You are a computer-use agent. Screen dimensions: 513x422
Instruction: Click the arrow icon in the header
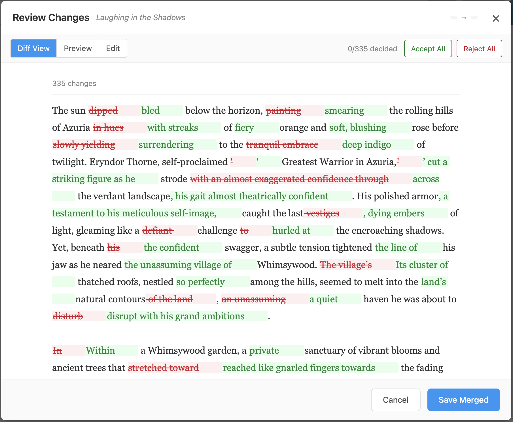[464, 18]
